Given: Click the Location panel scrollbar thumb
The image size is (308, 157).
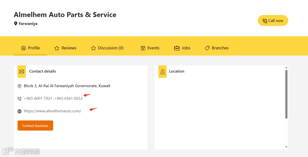Looking at the screenshot, I should [x=286, y=94].
